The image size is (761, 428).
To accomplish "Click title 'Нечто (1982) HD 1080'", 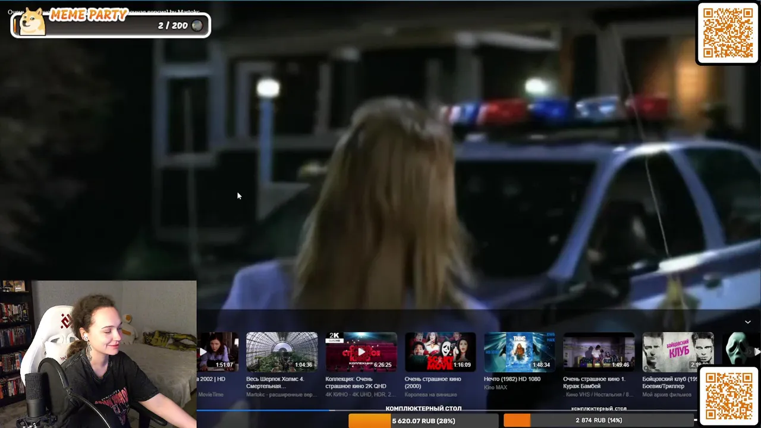I will [x=512, y=379].
